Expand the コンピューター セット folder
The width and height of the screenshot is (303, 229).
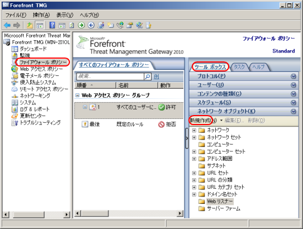(194, 152)
